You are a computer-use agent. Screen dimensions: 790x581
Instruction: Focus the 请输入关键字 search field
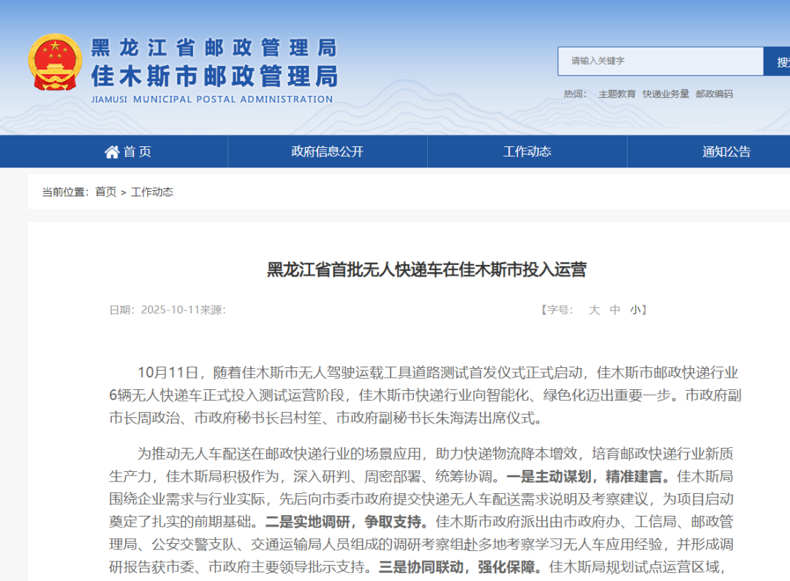[660, 61]
